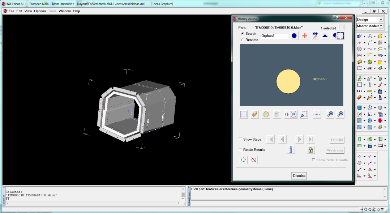Click the box next to '1 selected'

coord(341,27)
